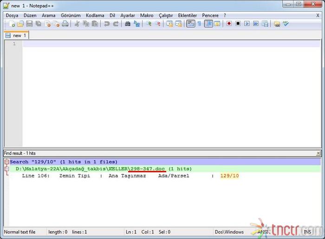Close the current document via toolbar icon
This screenshot has width=325, height=239.
47,24
